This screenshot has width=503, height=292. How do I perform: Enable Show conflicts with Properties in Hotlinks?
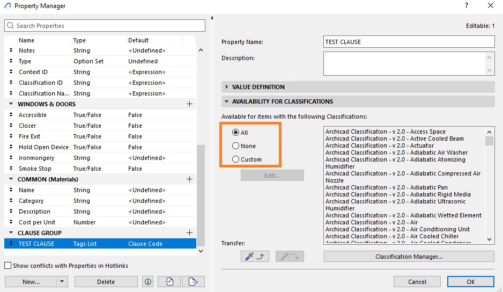(x=8, y=266)
